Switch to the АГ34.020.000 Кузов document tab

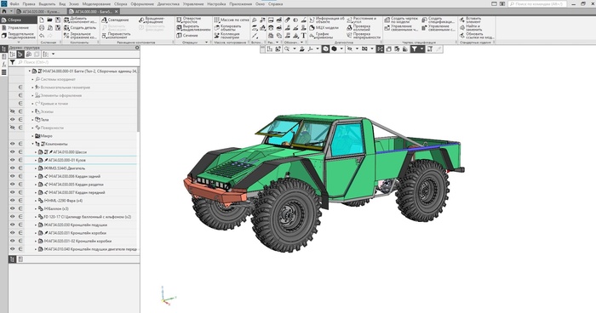pos(38,11)
